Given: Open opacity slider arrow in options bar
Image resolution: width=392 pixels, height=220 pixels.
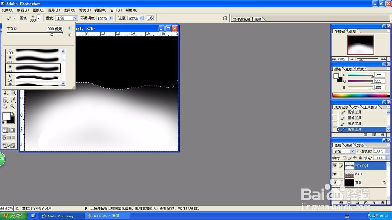Looking at the screenshot, I should point(111,18).
